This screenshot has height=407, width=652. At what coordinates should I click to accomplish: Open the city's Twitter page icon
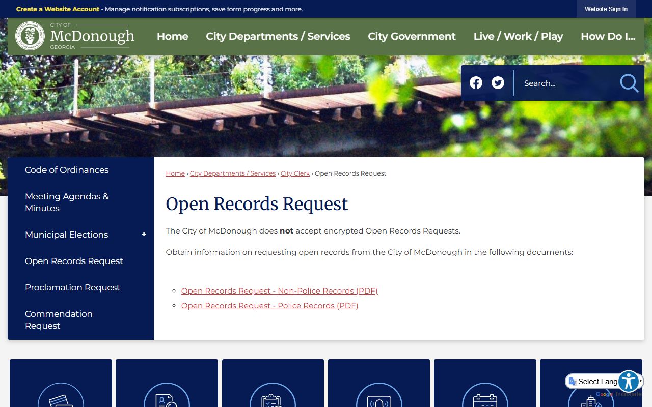coord(498,83)
